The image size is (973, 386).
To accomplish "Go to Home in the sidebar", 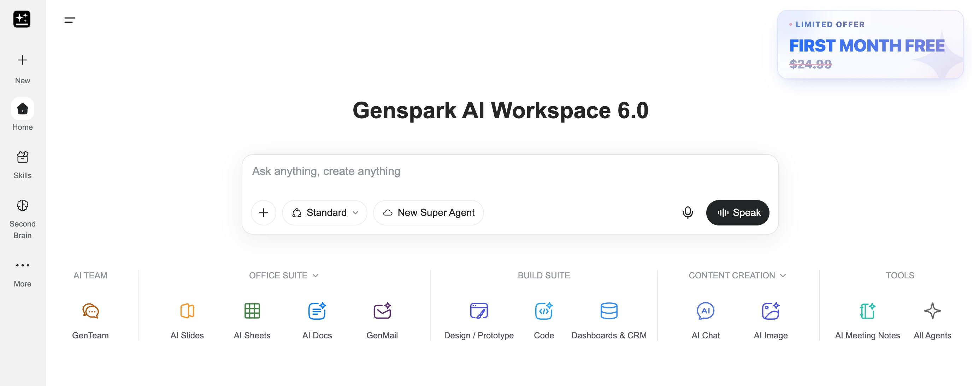I will point(22,115).
